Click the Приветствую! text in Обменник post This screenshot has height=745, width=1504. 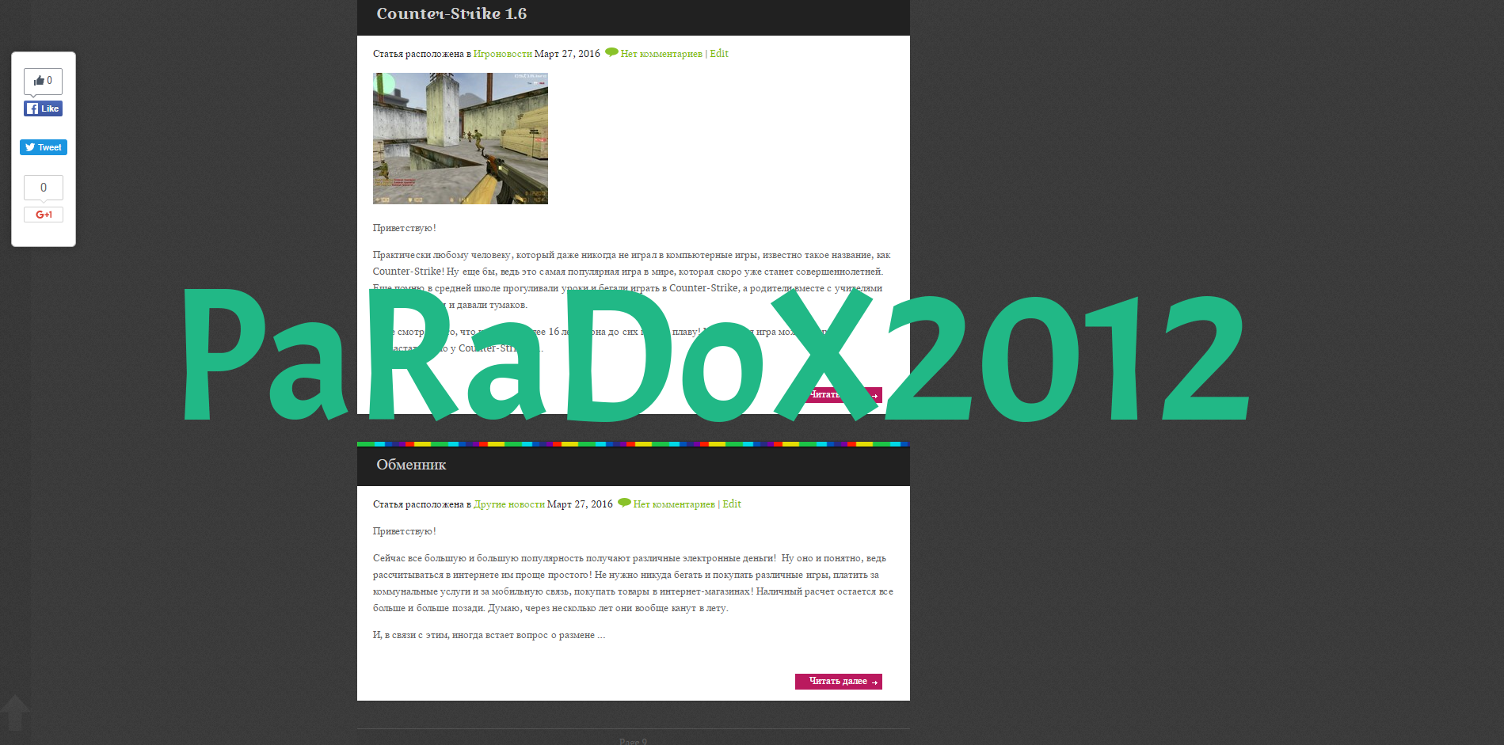405,531
